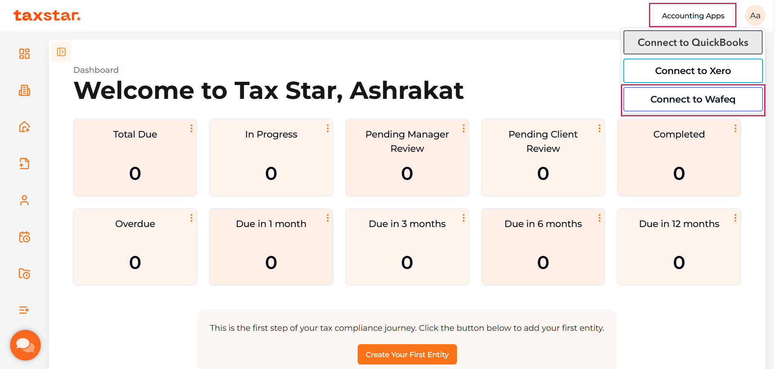This screenshot has width=780, height=369.
Task: Choose Connect to Xero option
Action: click(693, 71)
